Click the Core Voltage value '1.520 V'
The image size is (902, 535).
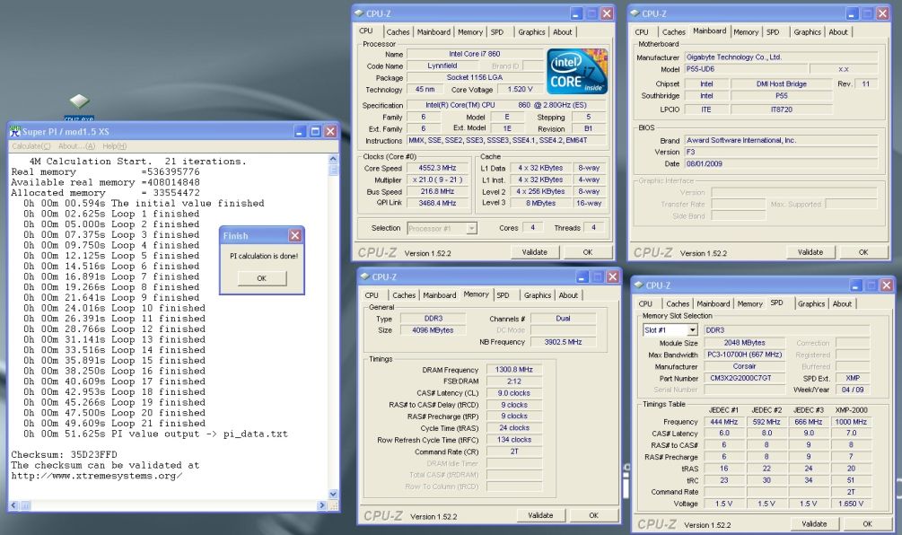click(520, 89)
